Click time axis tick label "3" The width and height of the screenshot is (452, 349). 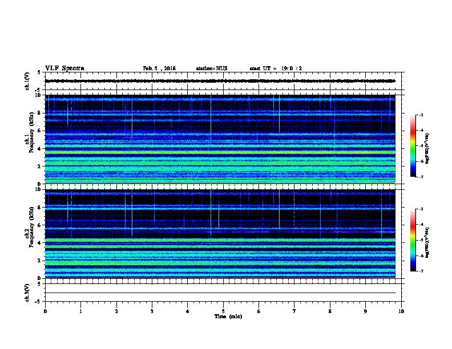[x=152, y=311]
